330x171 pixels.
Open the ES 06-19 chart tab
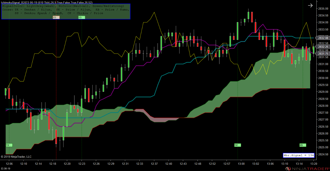click(6, 169)
